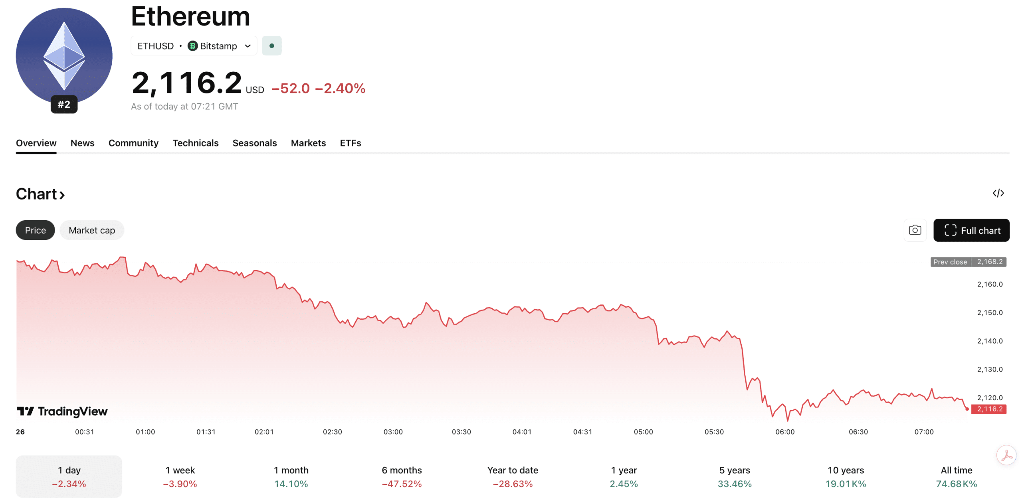The height and width of the screenshot is (500, 1022).
Task: Click the Full chart button
Action: point(972,230)
